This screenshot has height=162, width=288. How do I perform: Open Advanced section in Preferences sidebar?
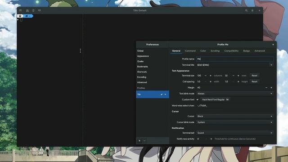click(x=153, y=82)
